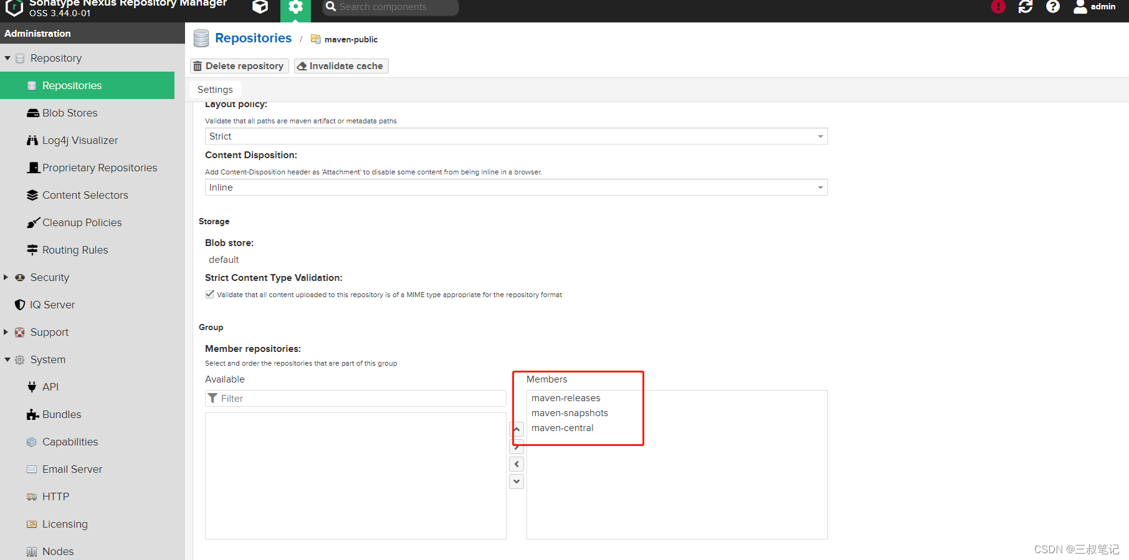Screen dimensions: 1129x560
Task: Select maven-releases in Members list
Action: click(566, 398)
